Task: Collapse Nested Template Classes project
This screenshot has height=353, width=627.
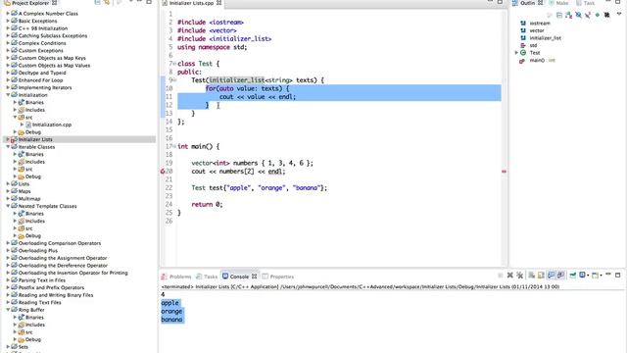Action: 8,206
